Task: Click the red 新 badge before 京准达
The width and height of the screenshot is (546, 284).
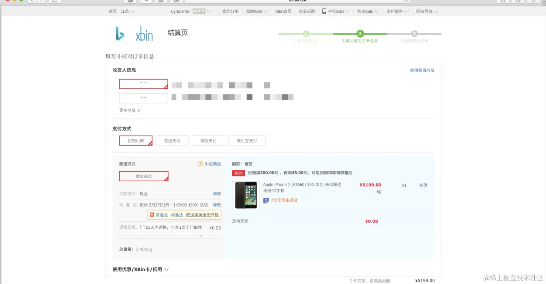Action: [152, 215]
